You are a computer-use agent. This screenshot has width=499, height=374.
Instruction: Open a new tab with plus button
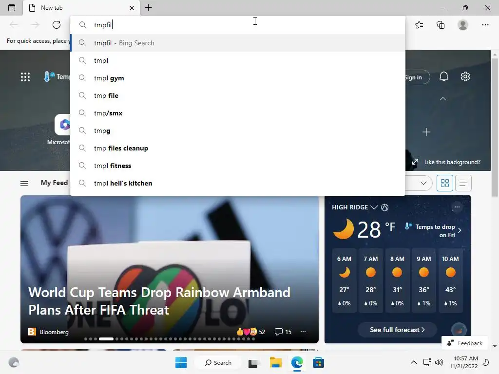click(x=148, y=8)
